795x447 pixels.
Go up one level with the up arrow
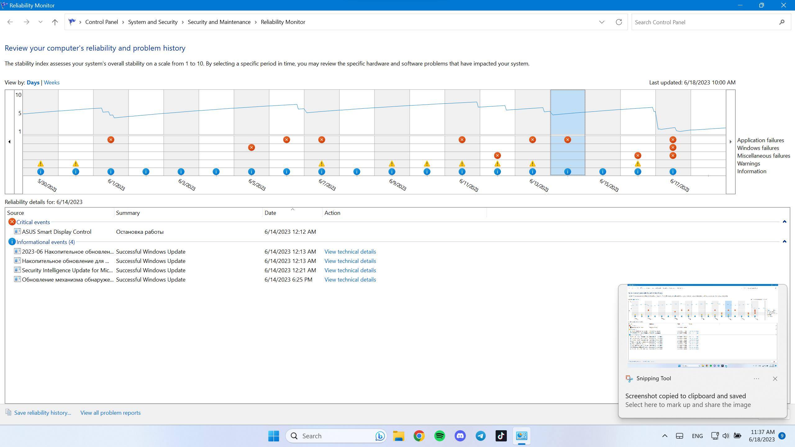click(x=55, y=22)
